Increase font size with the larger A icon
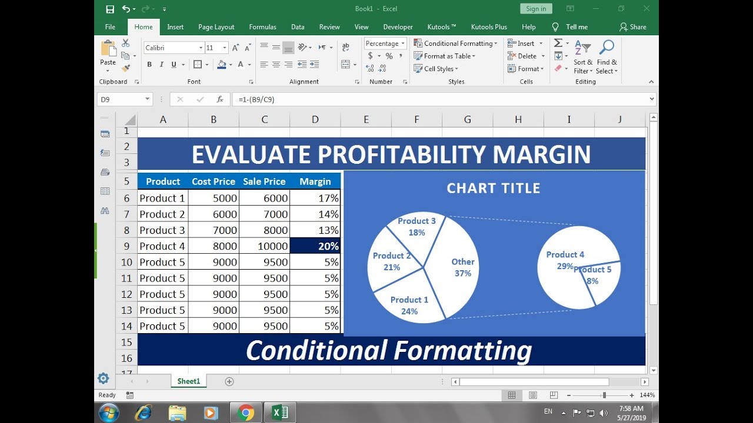This screenshot has height=423, width=753. [235, 48]
